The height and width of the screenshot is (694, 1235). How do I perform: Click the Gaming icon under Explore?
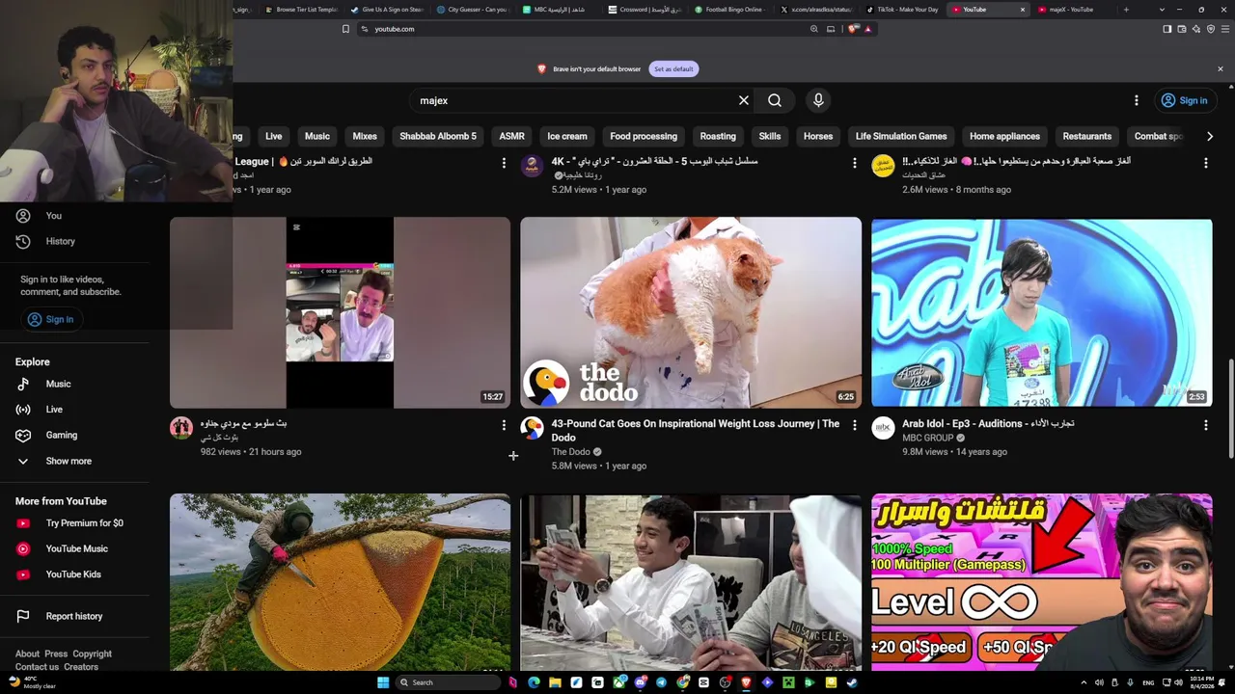click(x=23, y=435)
